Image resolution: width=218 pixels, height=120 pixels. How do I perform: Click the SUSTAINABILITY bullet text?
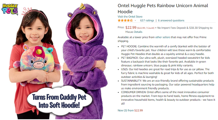168,84
